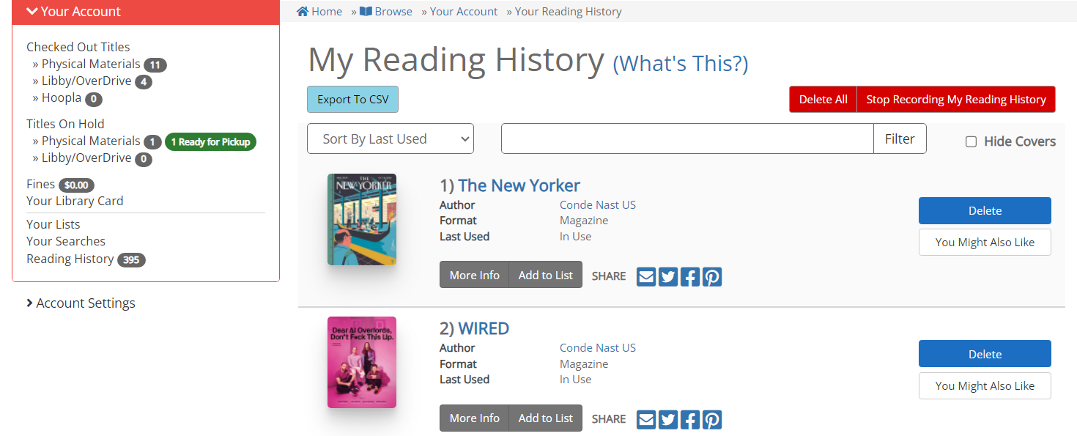Share WIRED on Pinterest
The height and width of the screenshot is (436, 1077).
[x=711, y=419]
